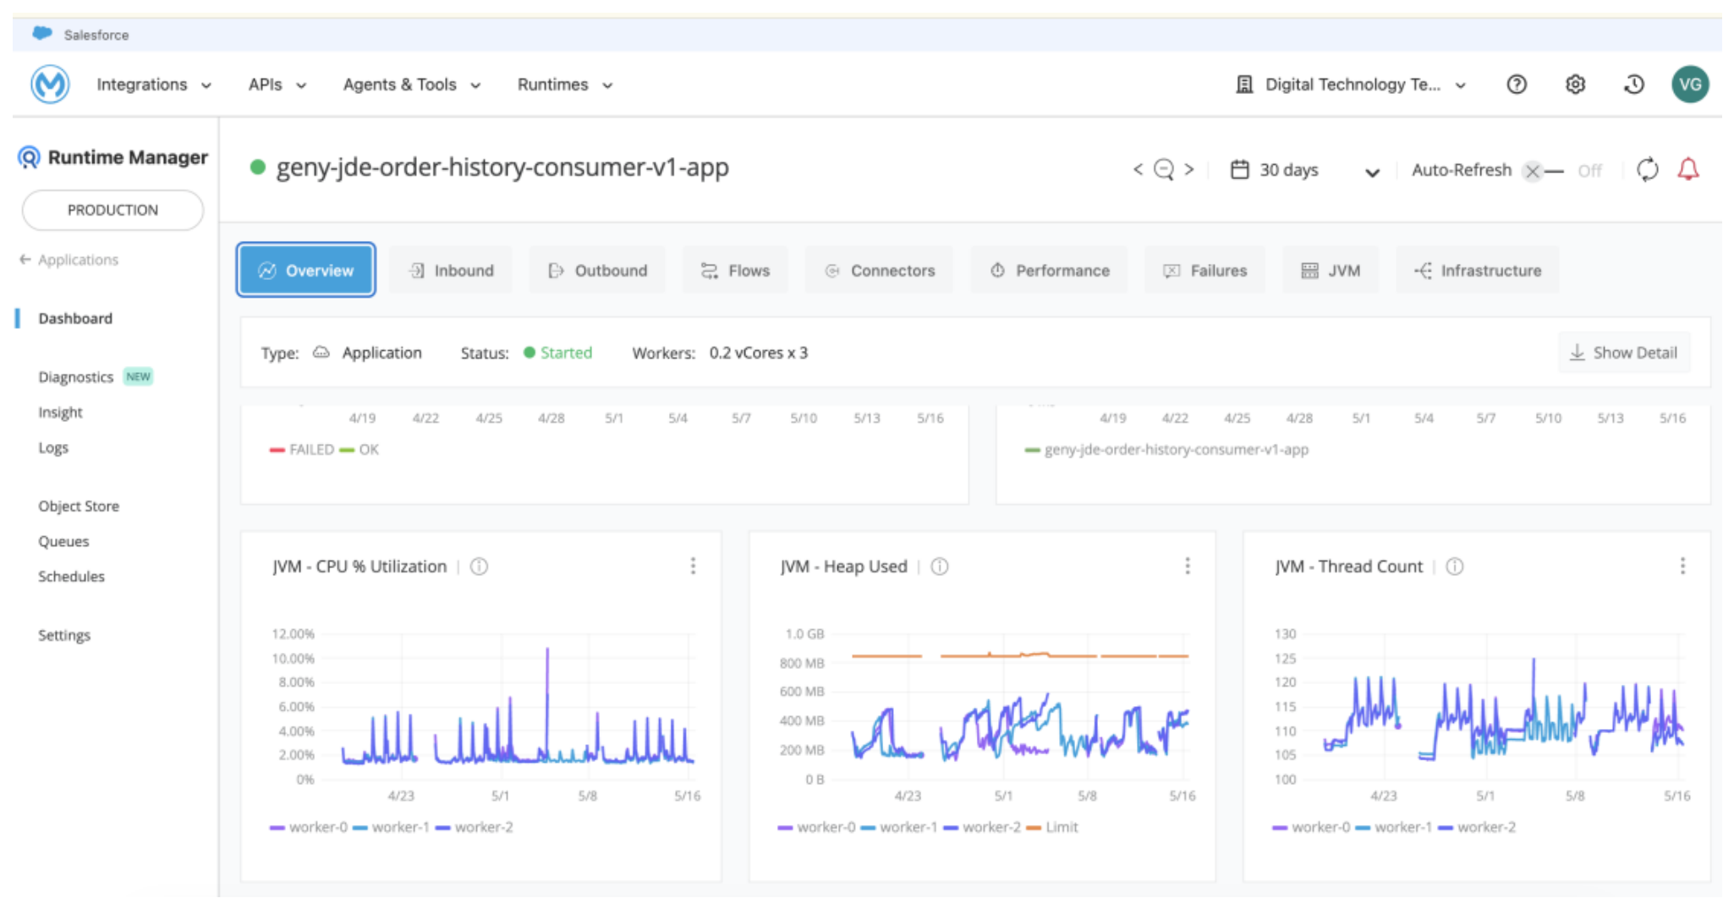Click the MuleSoft Anypoint logo icon
The height and width of the screenshot is (909, 1734).
point(50,85)
